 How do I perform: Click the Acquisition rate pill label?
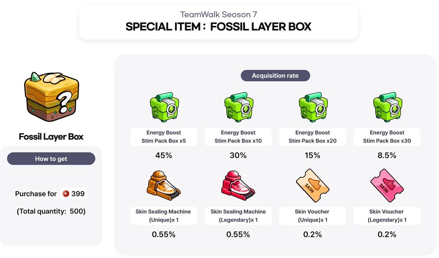[x=275, y=76]
